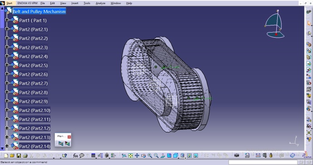This screenshot has width=313, height=165.
Task: Click the Select arrow tool in right toolbar
Action: tap(309, 24)
